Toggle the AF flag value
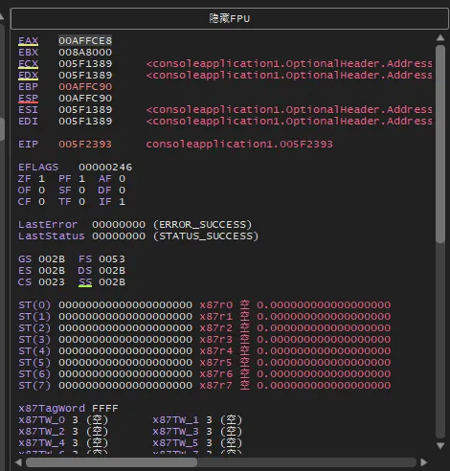Image resolution: width=450 pixels, height=471 pixels. pos(122,179)
